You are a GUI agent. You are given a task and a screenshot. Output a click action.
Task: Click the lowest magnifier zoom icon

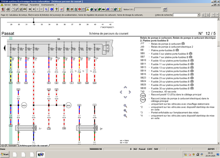click(125, 116)
